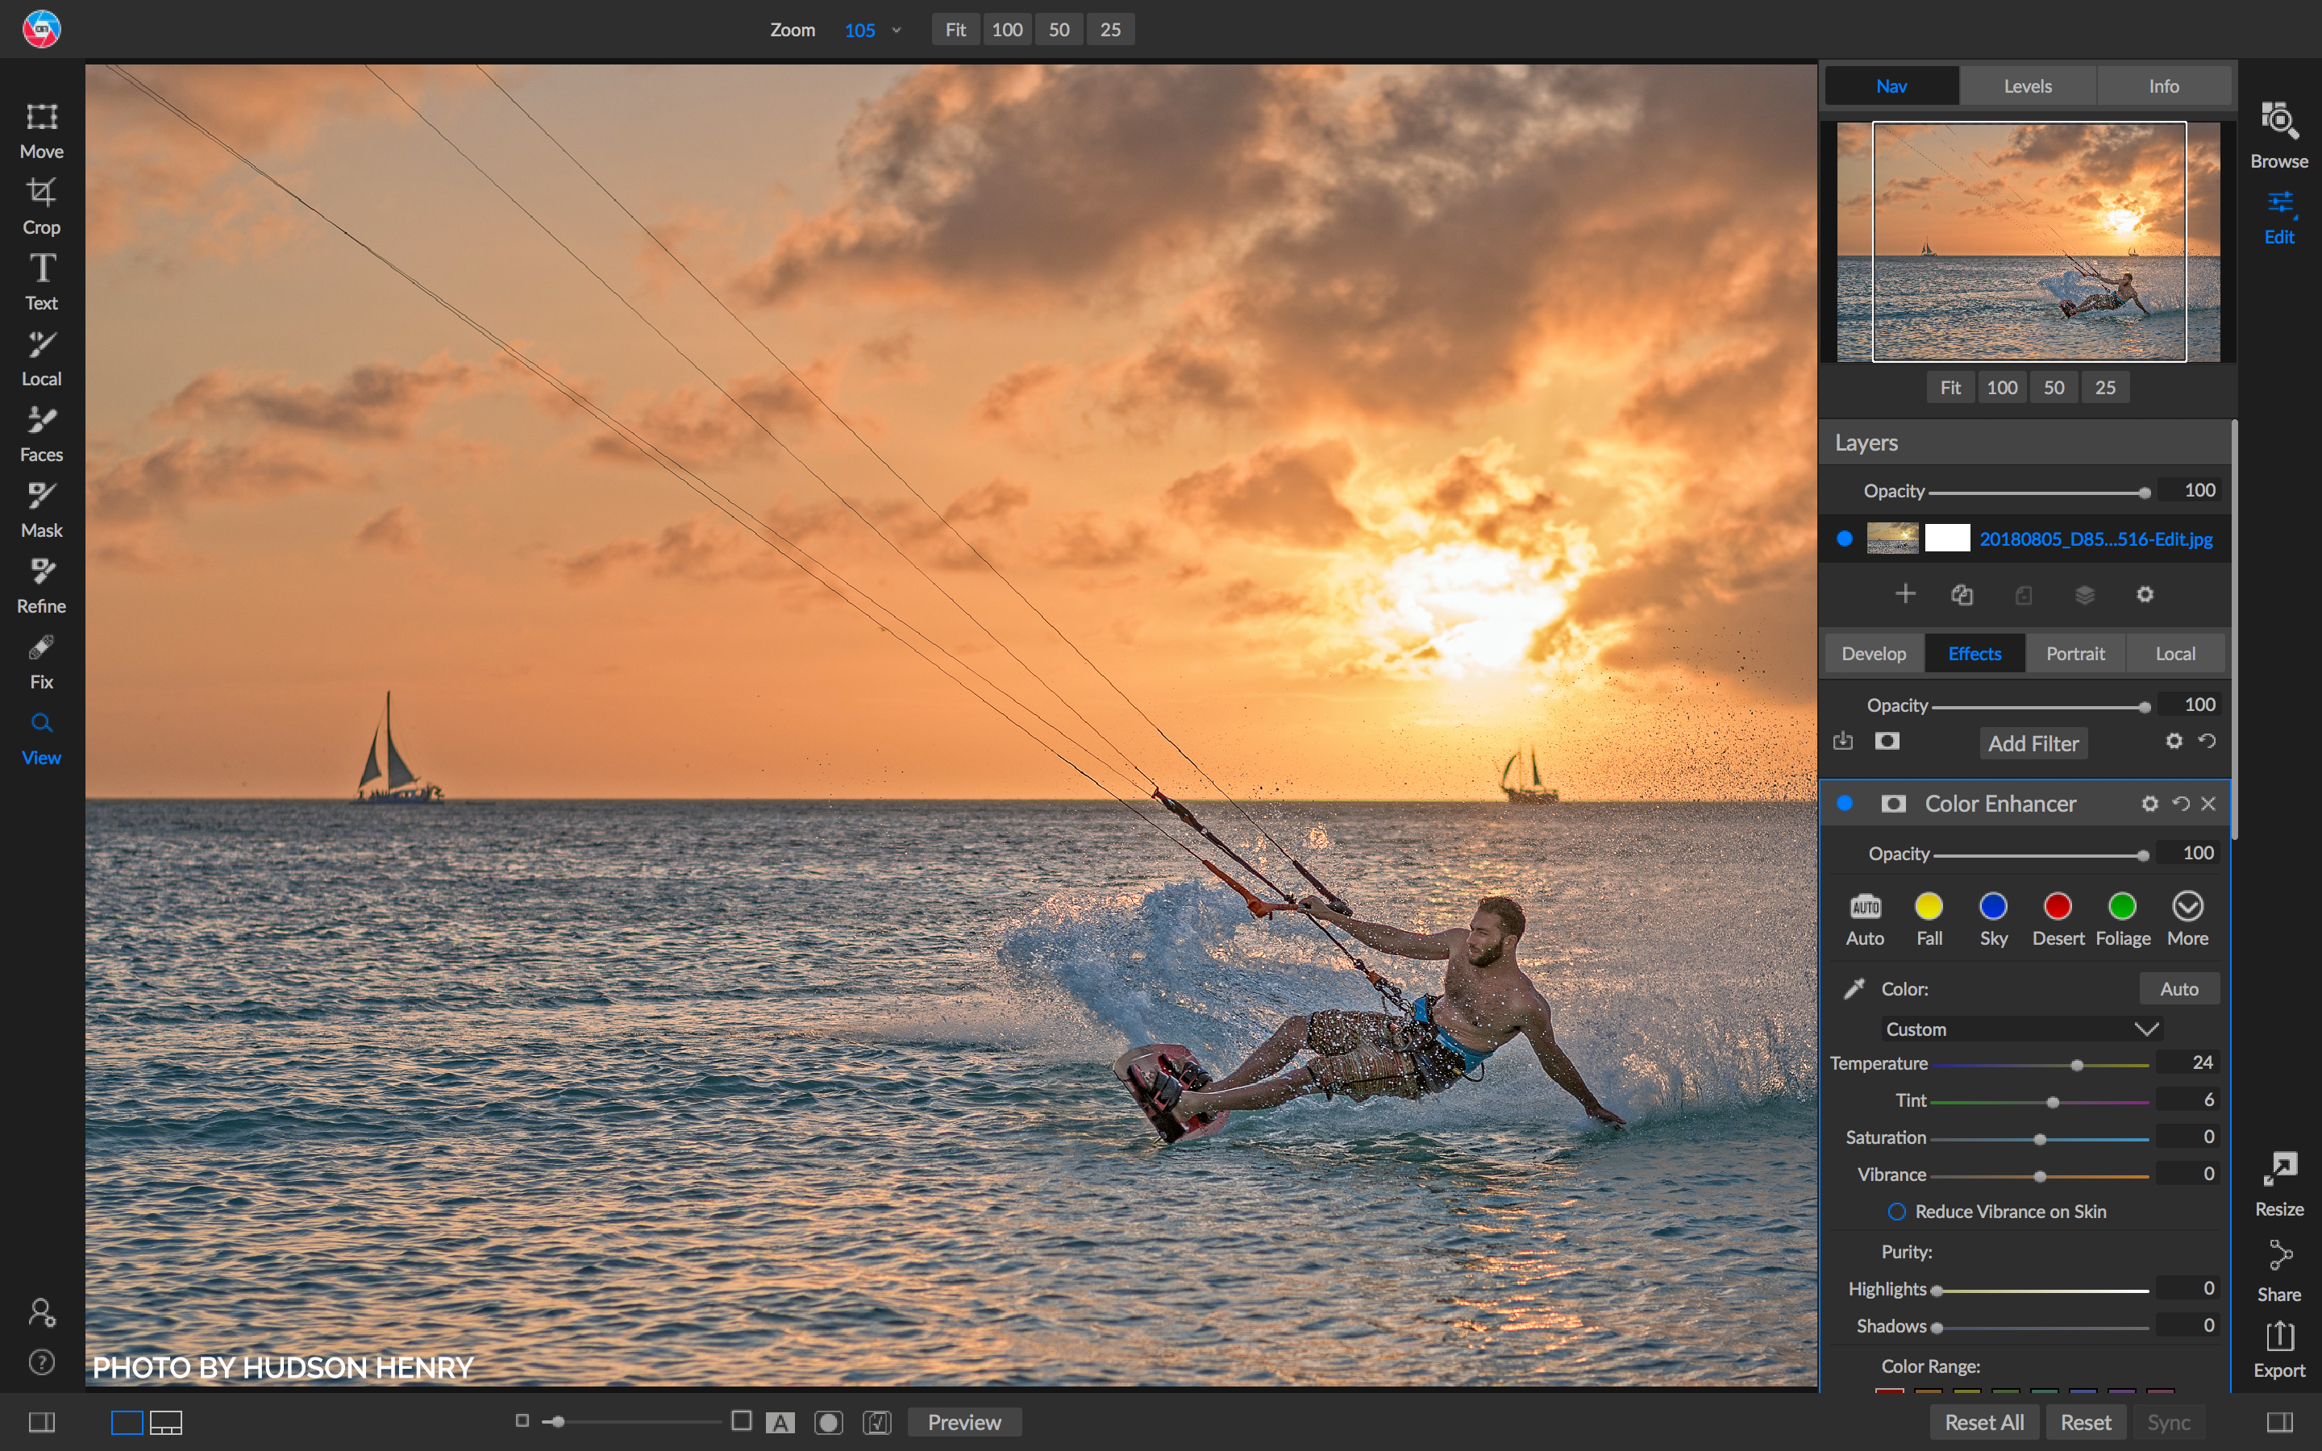Screen dimensions: 2322x1451
Task: Toggle visibility of the 20180805 Edit layer
Action: click(1844, 538)
